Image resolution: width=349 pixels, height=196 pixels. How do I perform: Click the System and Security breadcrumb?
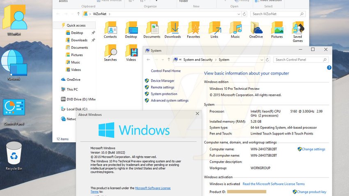pos(198,59)
